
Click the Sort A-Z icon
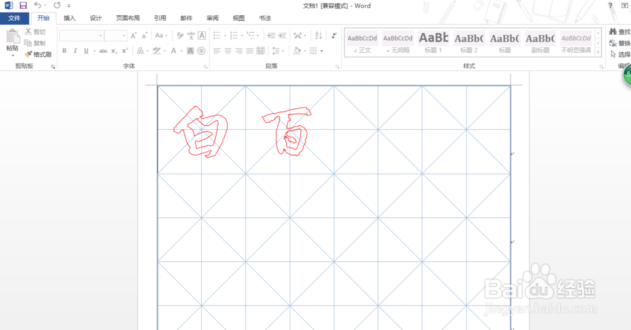(x=318, y=36)
